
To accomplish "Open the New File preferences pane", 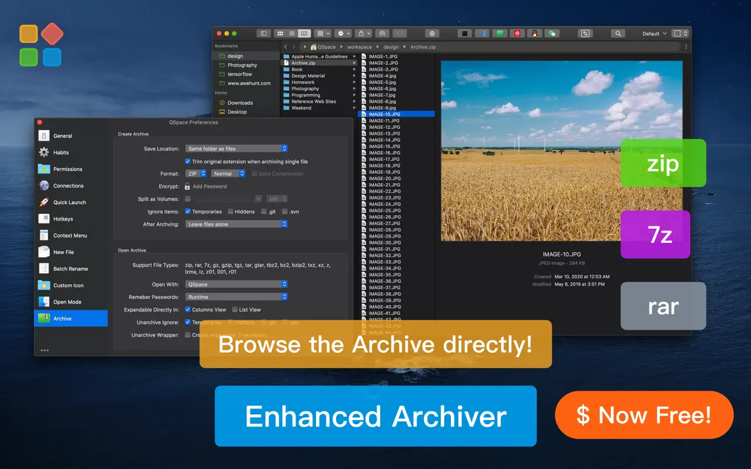I will (71, 252).
